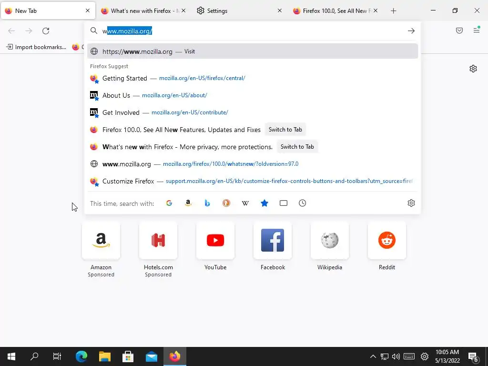Reload the current page
Screen dimensions: 488x366
pos(46,31)
